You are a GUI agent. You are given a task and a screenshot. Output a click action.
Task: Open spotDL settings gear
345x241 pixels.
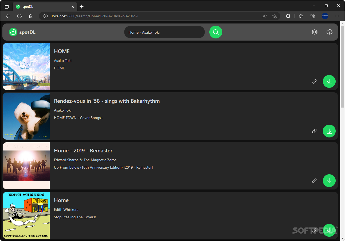(x=315, y=32)
